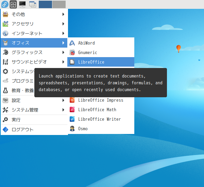
Task: Launch Gnumeric from the submenu
Action: click(x=101, y=52)
